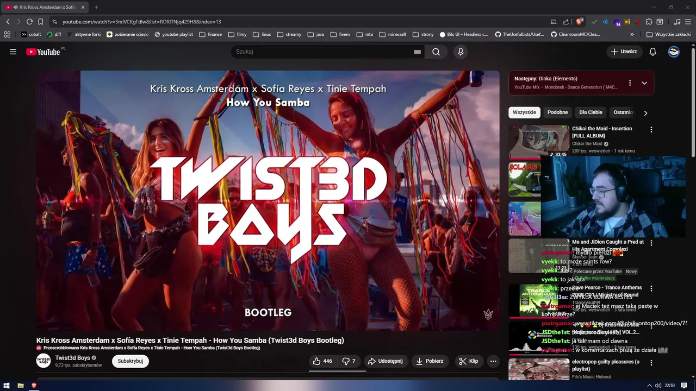The width and height of the screenshot is (696, 391).
Task: Select the Podobne filter chip
Action: pyautogui.click(x=557, y=112)
